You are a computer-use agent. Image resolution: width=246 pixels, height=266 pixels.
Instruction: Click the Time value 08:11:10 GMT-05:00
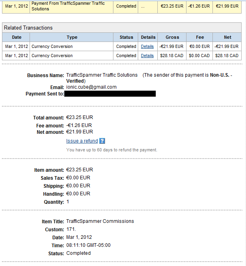coord(88,245)
